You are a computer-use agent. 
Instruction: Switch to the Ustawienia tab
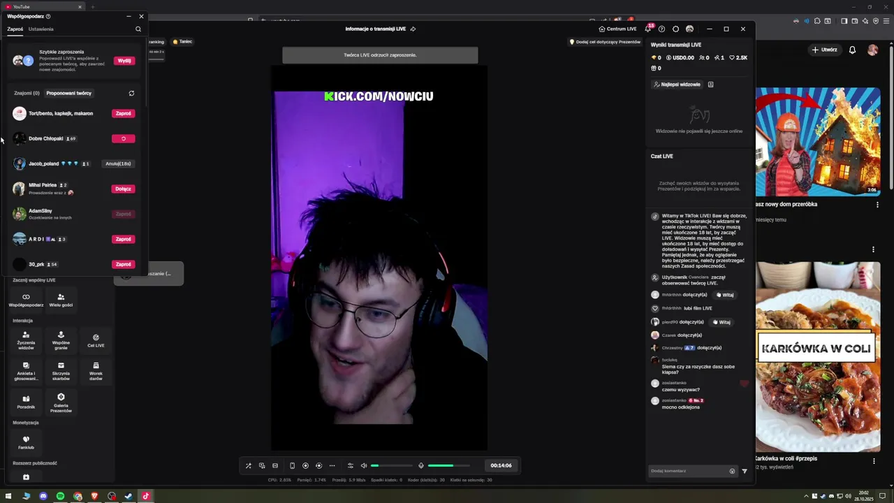(x=41, y=29)
